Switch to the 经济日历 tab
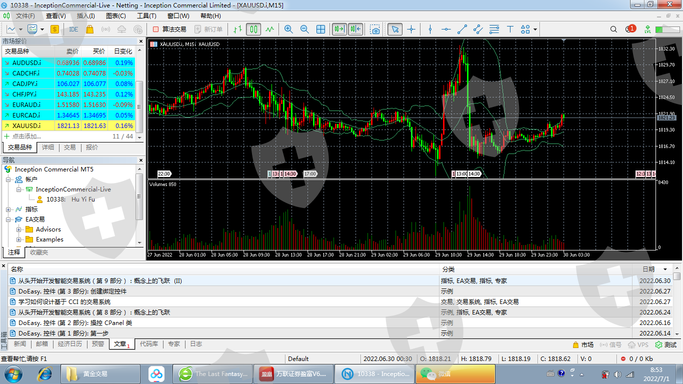This screenshot has height=384, width=683. point(70,344)
